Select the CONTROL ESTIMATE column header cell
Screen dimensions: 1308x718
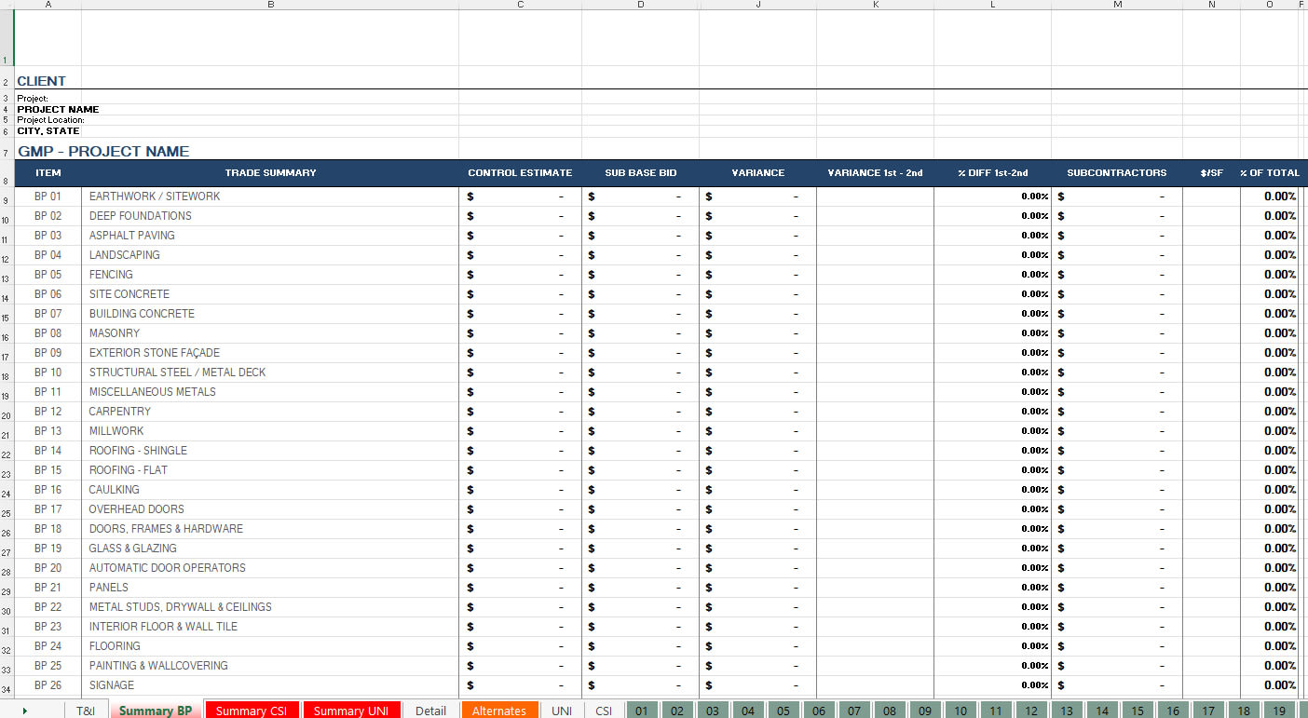click(520, 172)
